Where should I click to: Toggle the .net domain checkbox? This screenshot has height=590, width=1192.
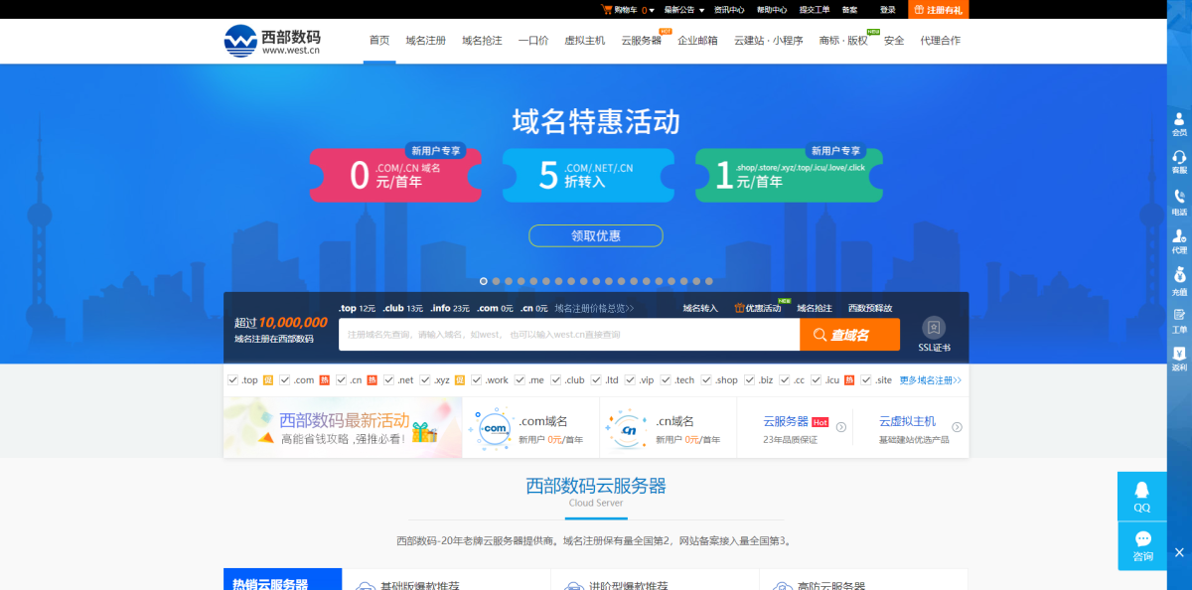(389, 379)
